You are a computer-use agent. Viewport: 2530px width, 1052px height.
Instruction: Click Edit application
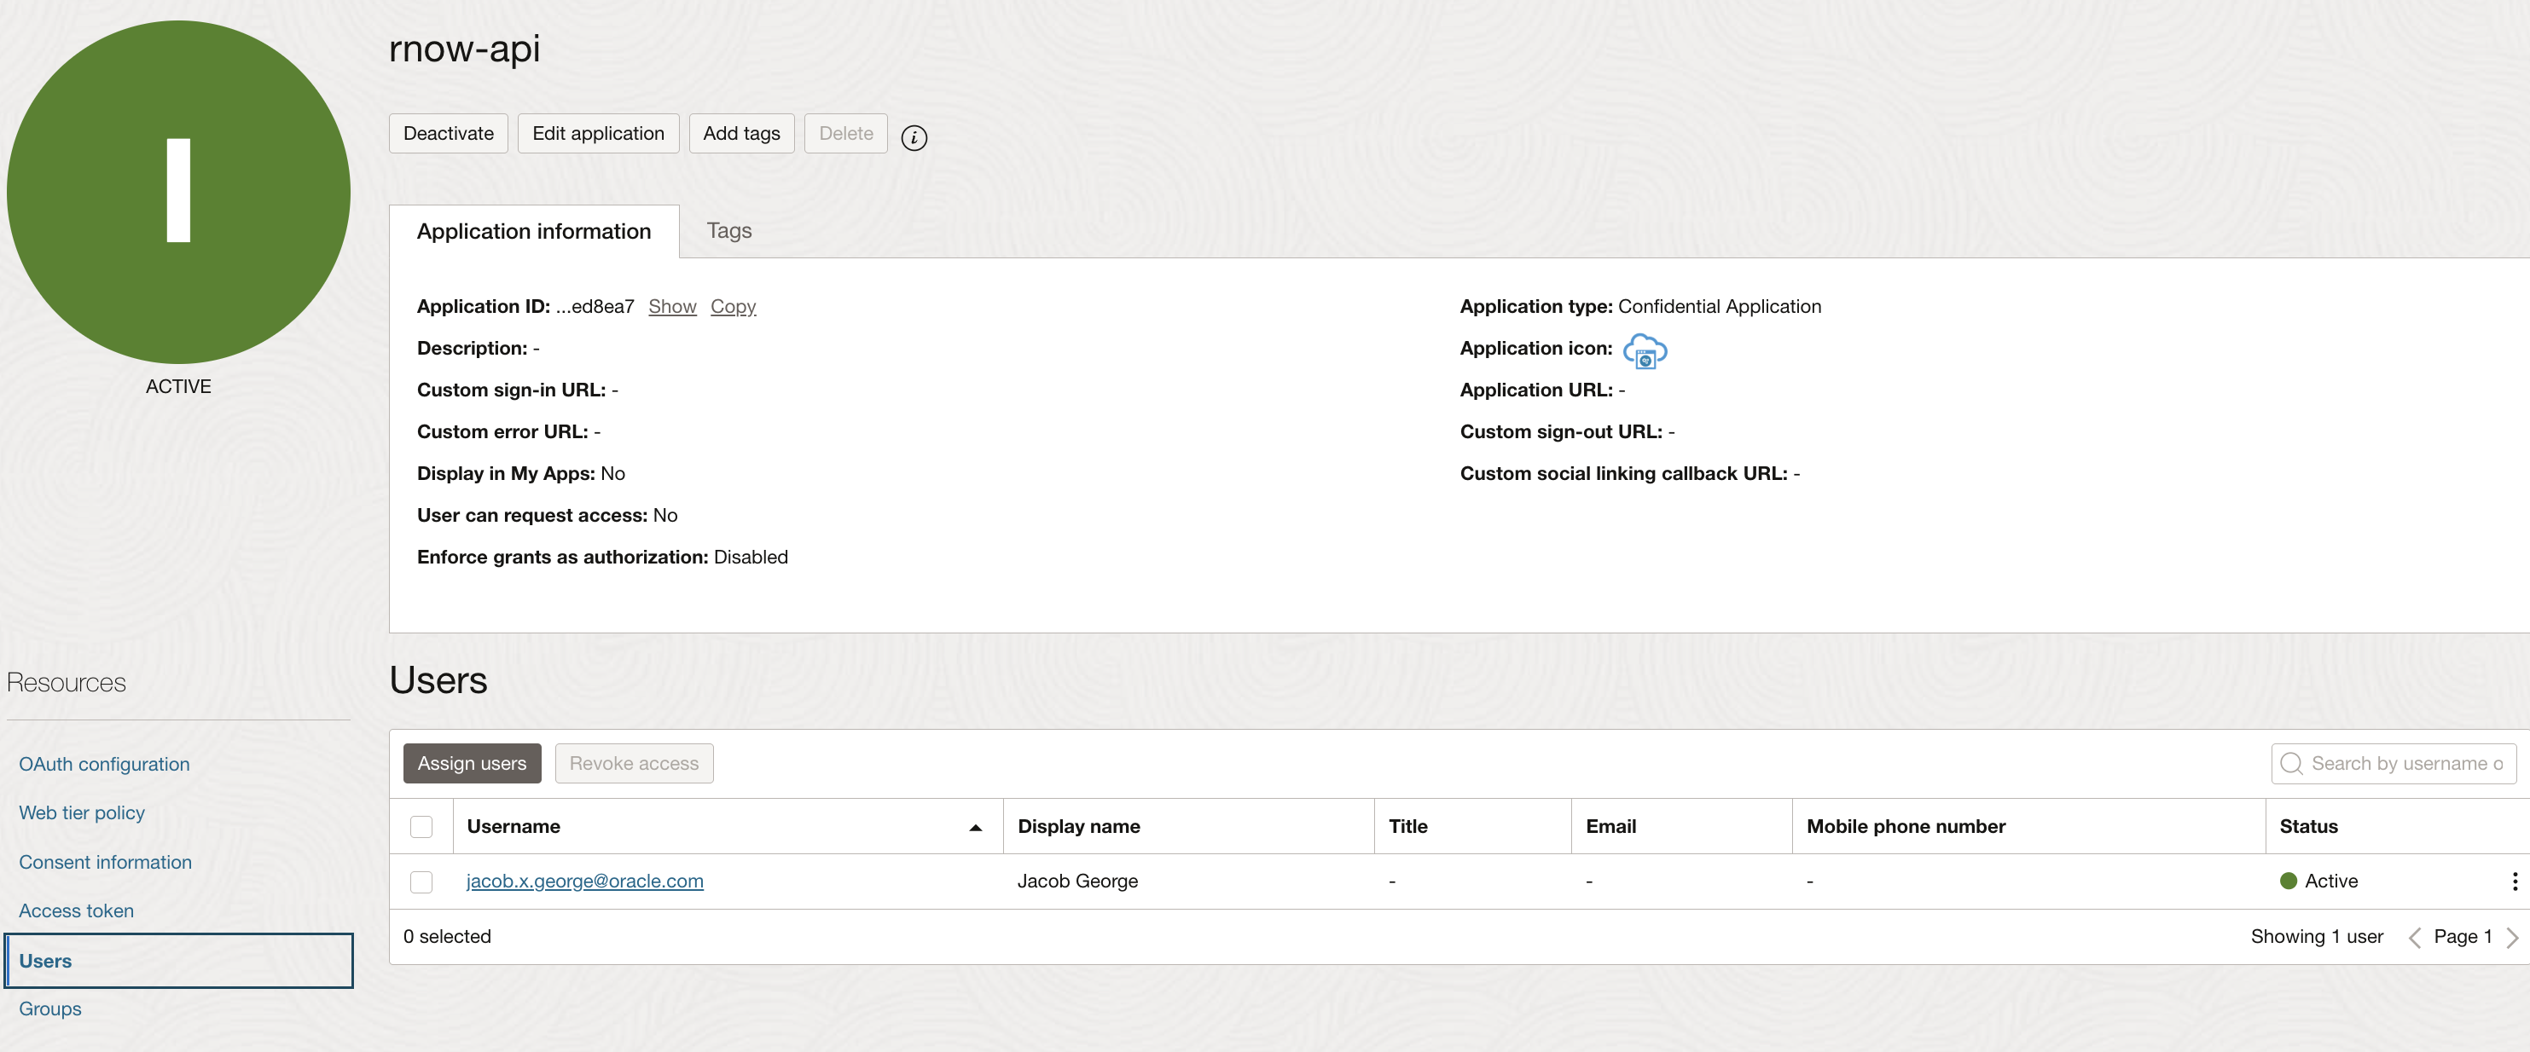tap(598, 132)
